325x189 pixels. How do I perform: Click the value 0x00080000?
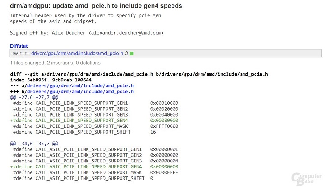pos(164,121)
